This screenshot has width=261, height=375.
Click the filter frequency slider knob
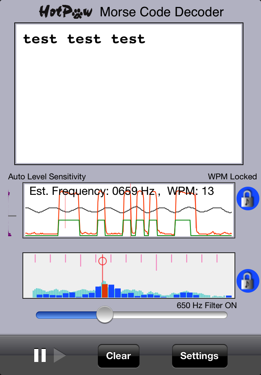click(x=105, y=315)
